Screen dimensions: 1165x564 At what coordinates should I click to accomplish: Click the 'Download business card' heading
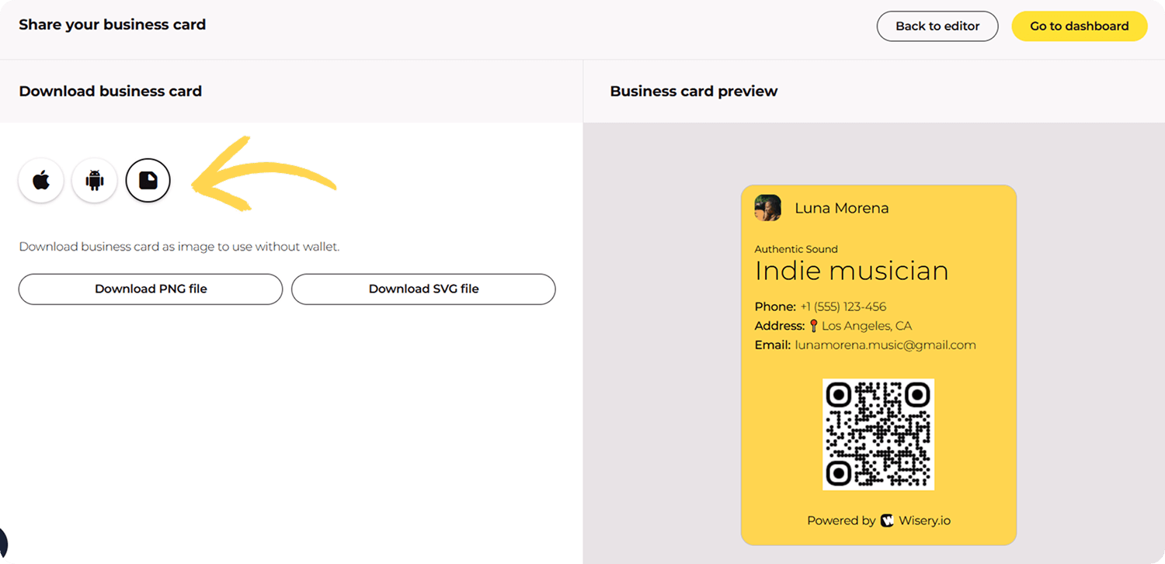(x=110, y=91)
